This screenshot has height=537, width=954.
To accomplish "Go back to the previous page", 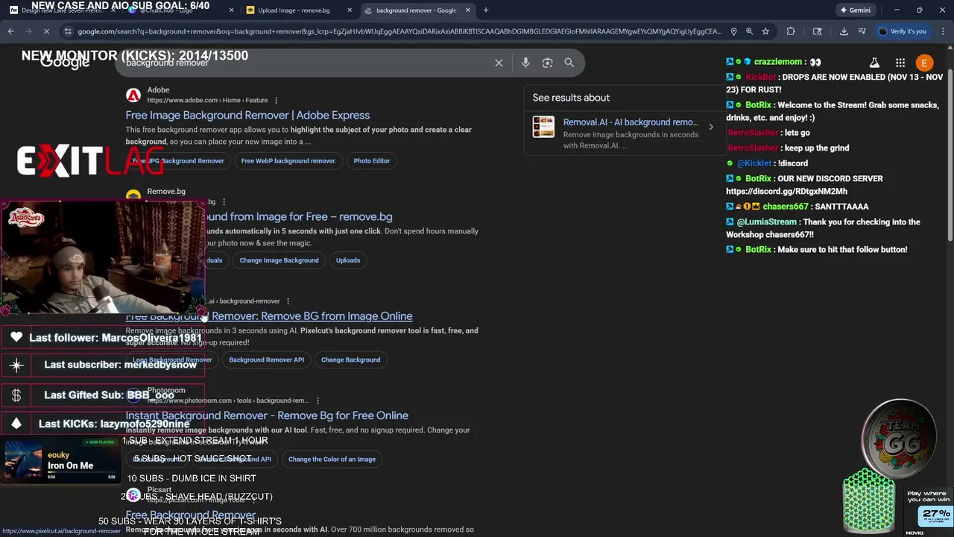I will click(x=10, y=31).
